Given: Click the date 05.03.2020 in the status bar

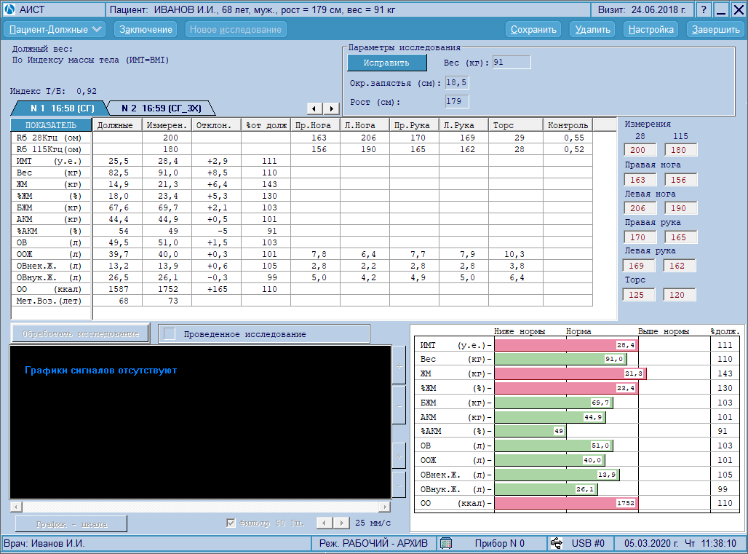Looking at the screenshot, I should 651,544.
